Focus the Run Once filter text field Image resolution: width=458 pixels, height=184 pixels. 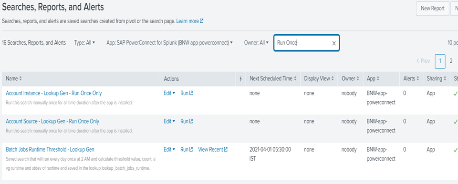pos(302,43)
